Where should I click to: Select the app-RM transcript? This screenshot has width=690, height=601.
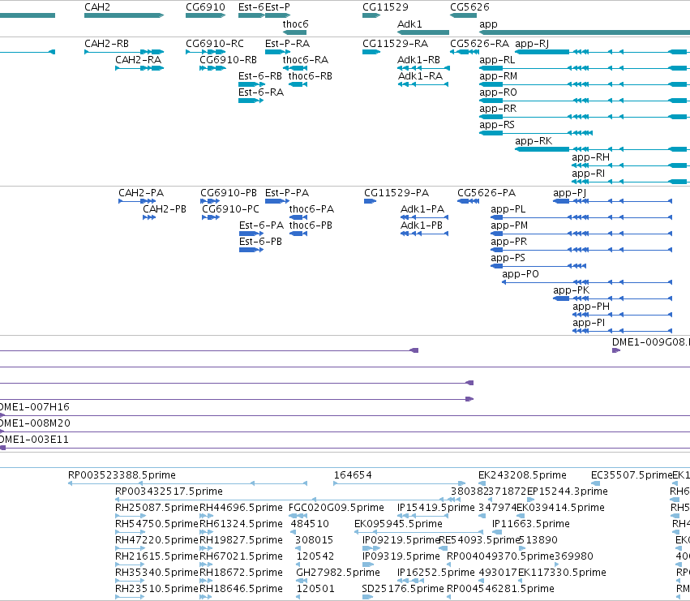(585, 84)
